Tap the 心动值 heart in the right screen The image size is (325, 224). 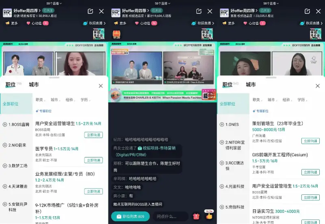click(255, 23)
